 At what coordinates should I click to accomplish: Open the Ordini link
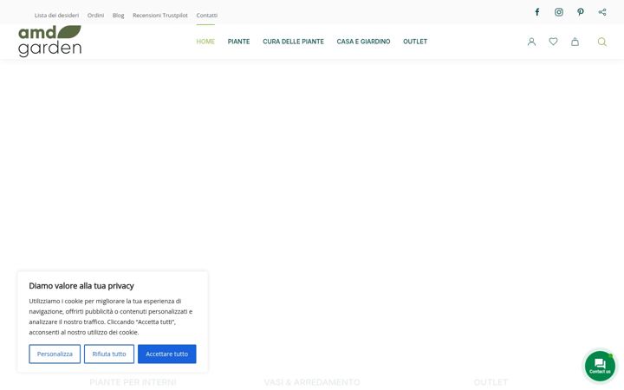click(x=95, y=15)
